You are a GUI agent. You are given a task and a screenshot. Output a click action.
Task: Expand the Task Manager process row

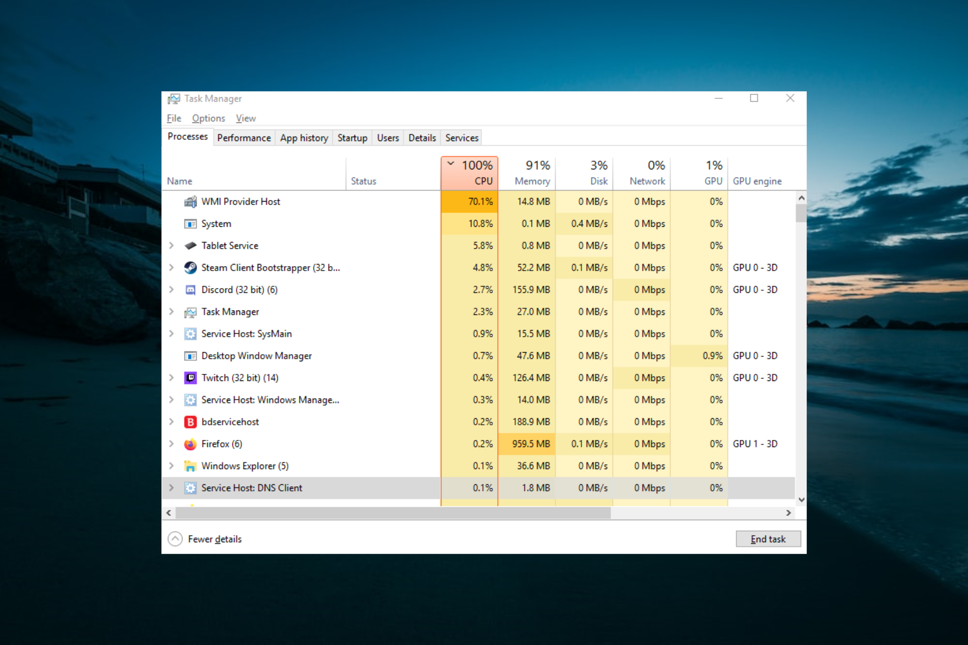[171, 312]
